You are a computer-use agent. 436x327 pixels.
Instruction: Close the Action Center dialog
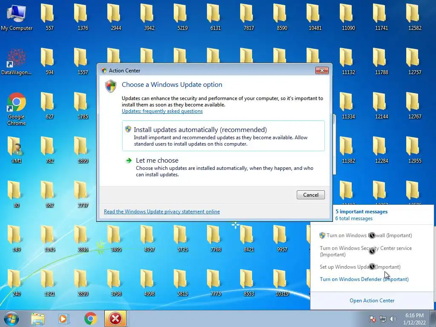click(x=322, y=71)
